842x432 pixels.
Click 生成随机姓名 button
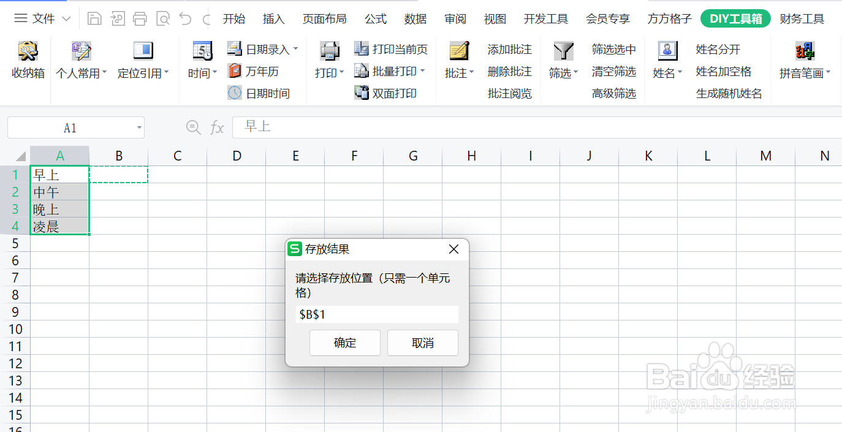pos(729,93)
